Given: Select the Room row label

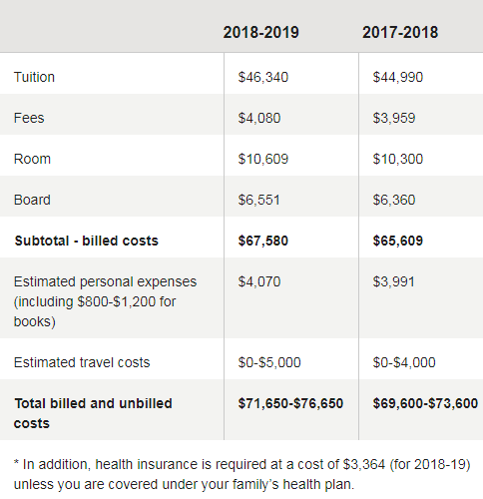Looking at the screenshot, I should coord(32,159).
